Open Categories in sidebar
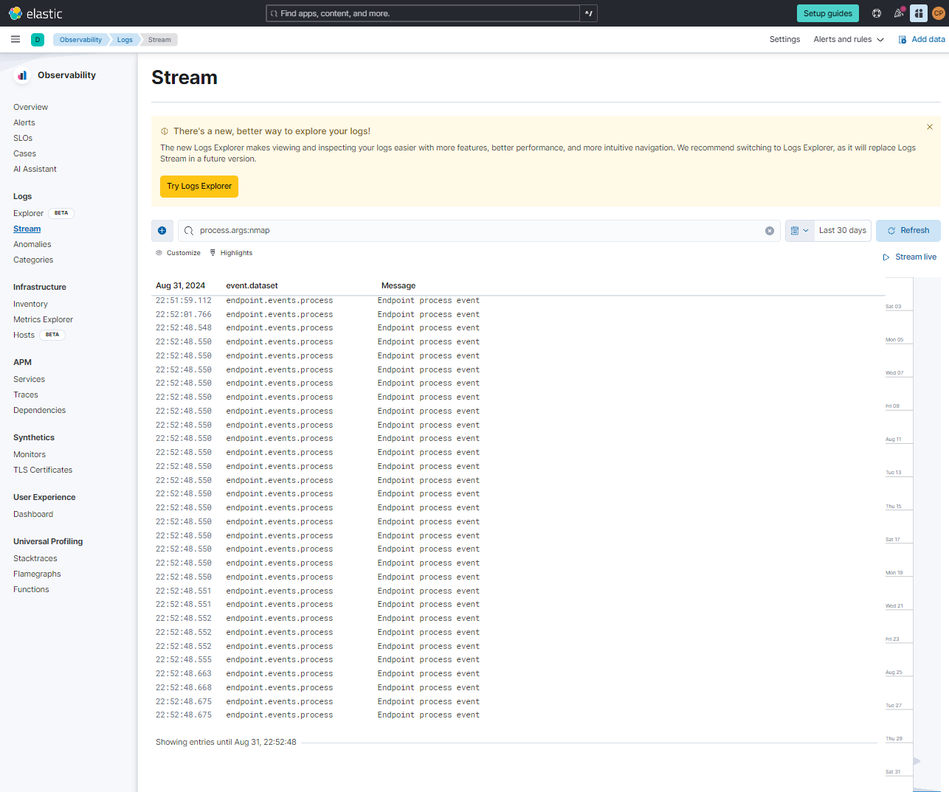 tap(33, 260)
